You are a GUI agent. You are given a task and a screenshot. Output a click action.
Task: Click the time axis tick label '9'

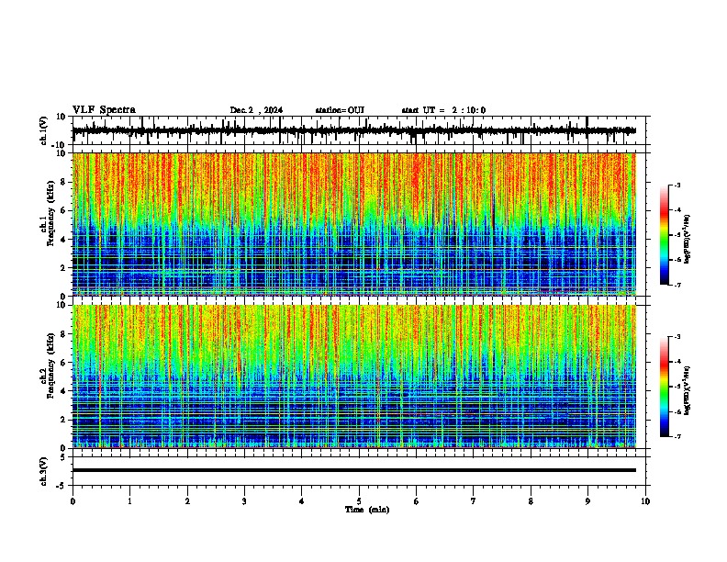587,501
